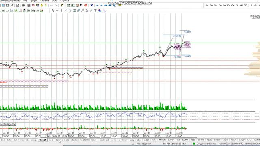Select the pointer cursor tool
This screenshot has height=146, width=260.
click(x=53, y=11)
